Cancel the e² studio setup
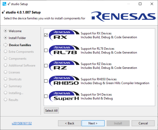158x130 pixels. (143, 123)
